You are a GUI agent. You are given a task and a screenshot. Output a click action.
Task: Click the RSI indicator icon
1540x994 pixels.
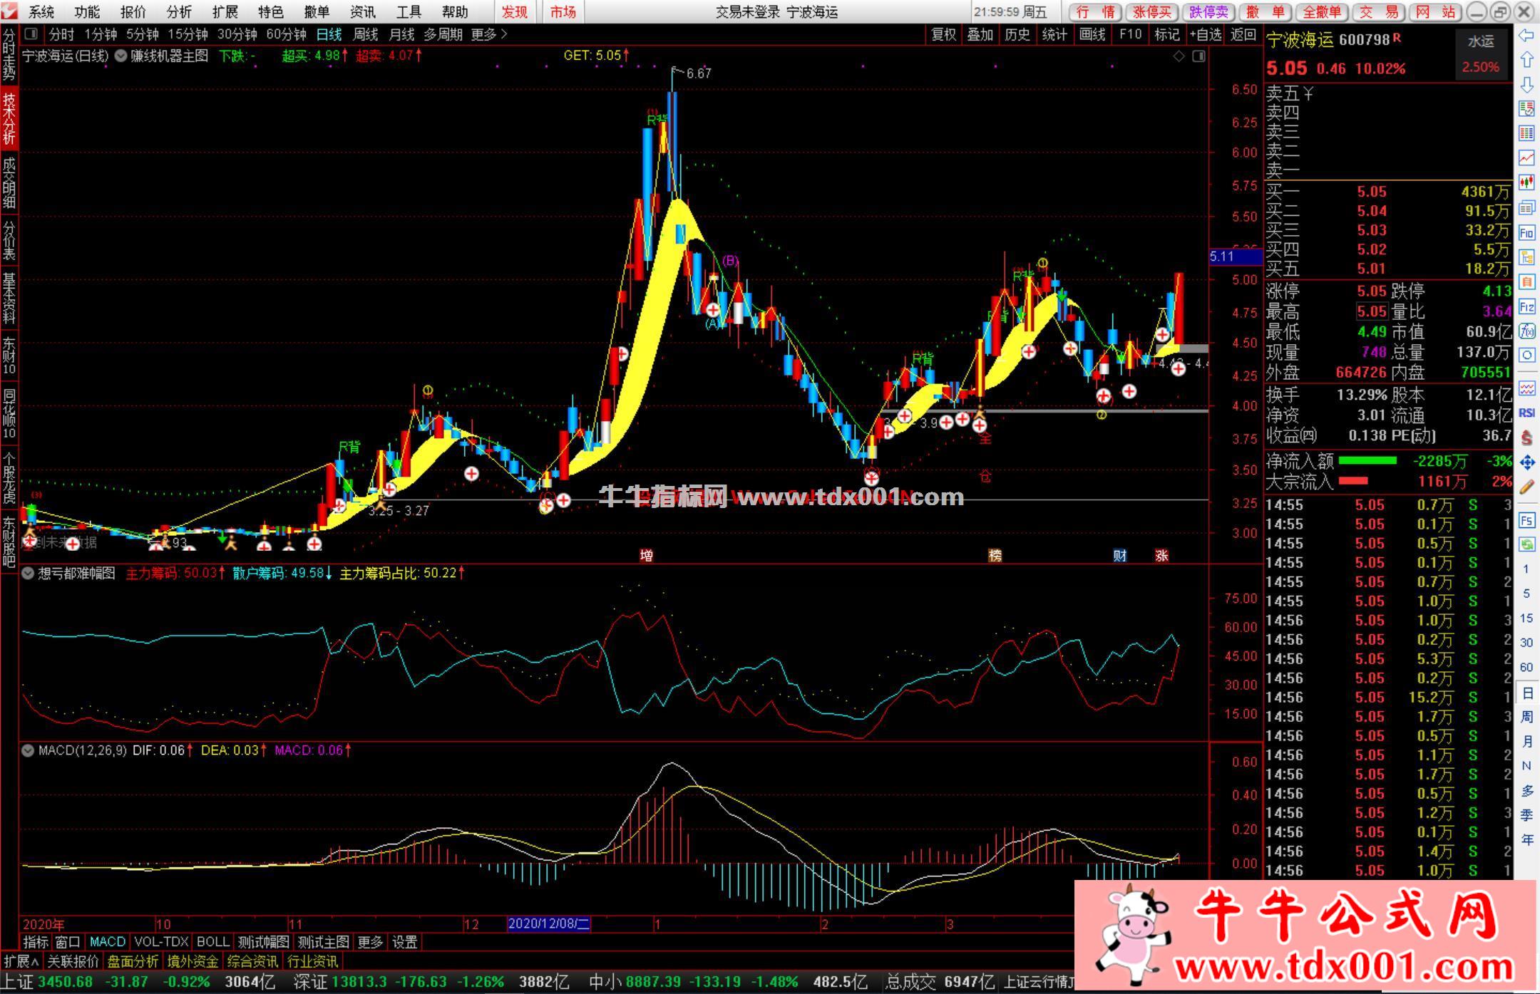[x=1526, y=413]
